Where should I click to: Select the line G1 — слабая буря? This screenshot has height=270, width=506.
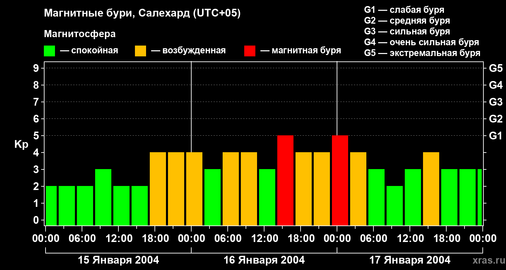[x=404, y=10]
